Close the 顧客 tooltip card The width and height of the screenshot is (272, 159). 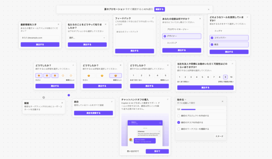(62, 103)
